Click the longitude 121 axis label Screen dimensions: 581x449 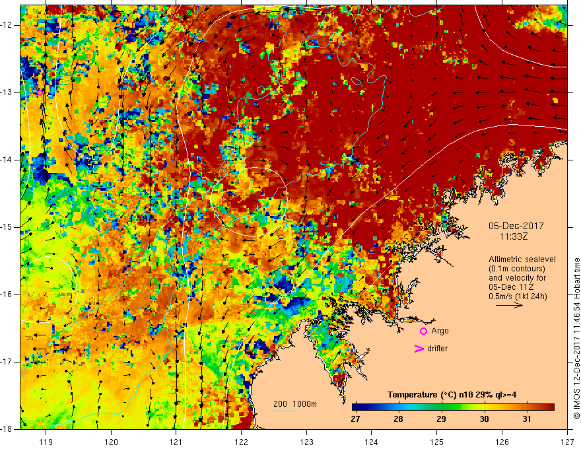[176, 442]
